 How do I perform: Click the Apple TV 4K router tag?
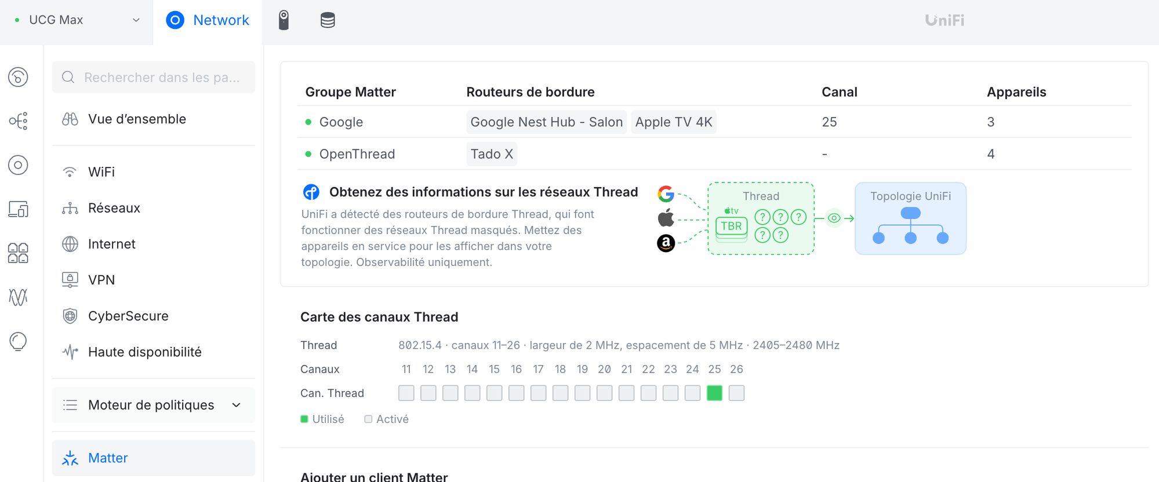coord(674,122)
